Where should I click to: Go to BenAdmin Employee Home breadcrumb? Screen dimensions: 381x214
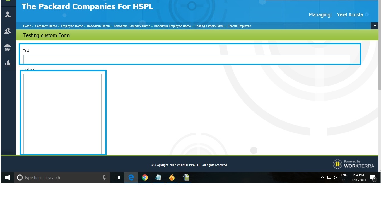(172, 26)
